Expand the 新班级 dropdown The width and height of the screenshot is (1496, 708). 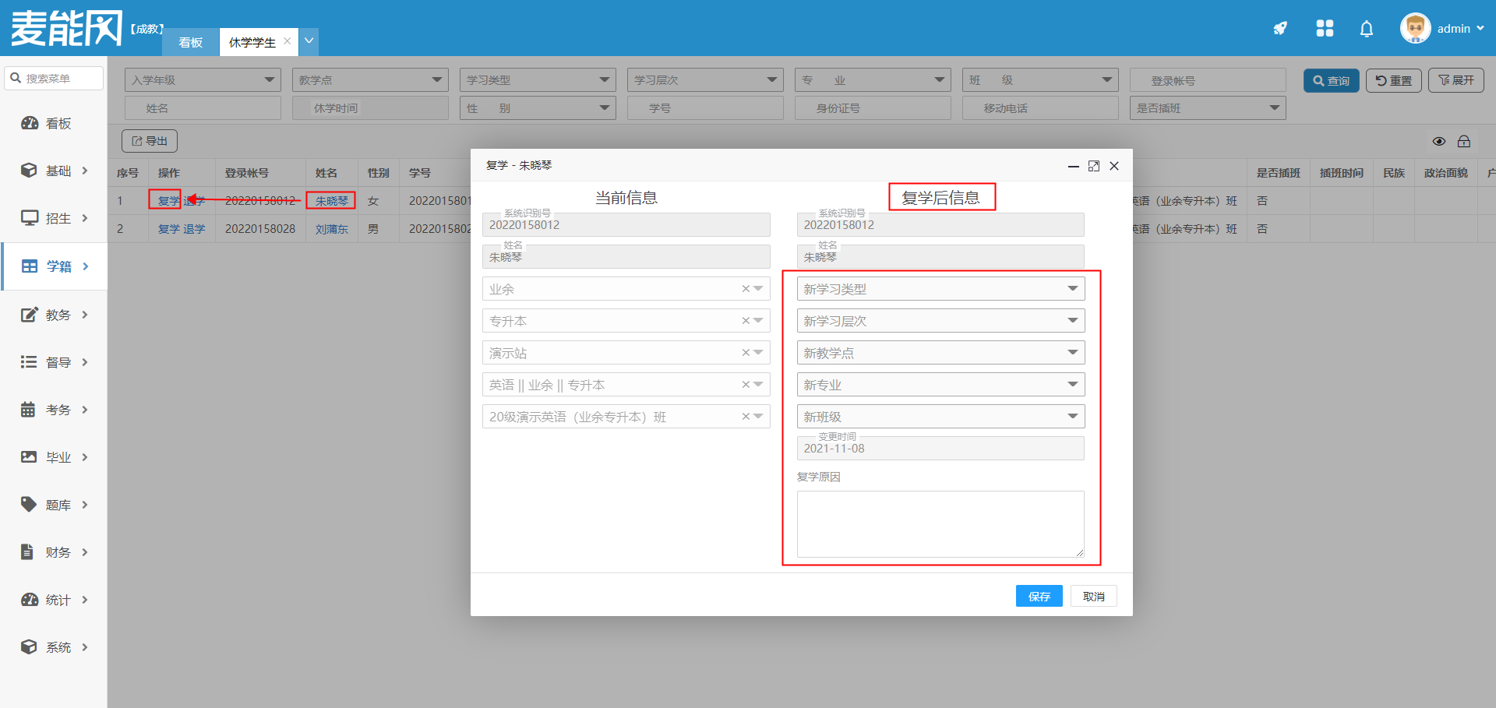[x=940, y=417]
